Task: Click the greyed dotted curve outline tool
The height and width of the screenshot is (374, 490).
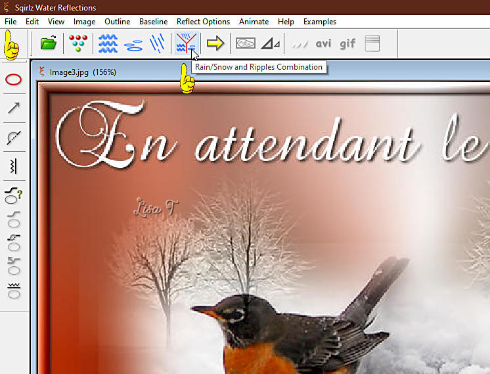Action: 13,243
